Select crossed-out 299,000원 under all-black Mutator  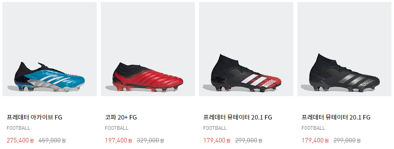pos(347,140)
